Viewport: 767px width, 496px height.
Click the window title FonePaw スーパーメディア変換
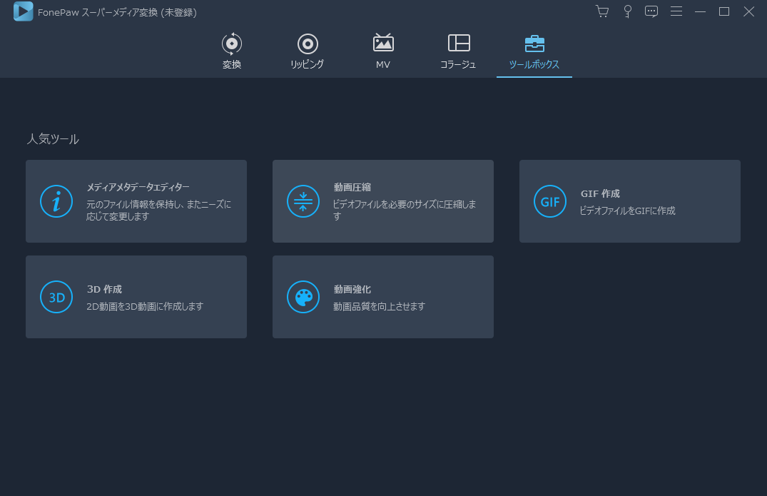(118, 12)
